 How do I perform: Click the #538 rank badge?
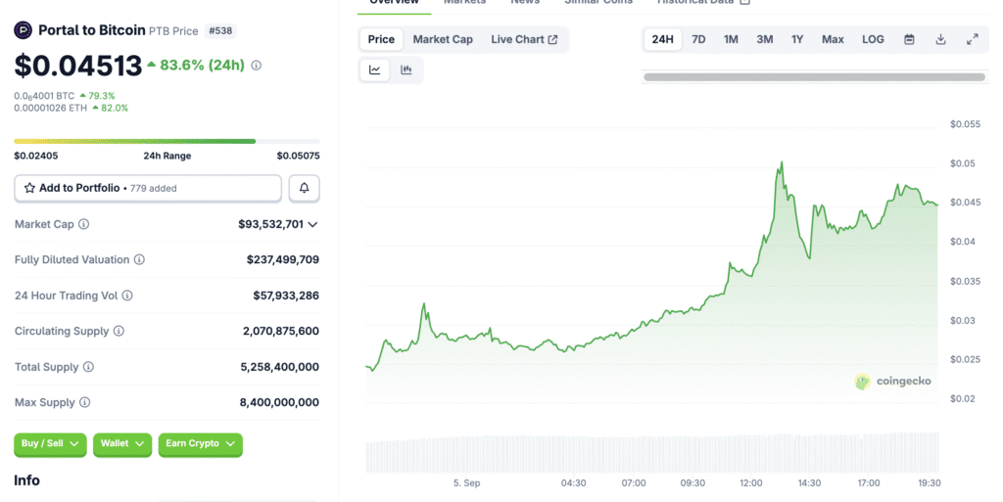click(220, 30)
